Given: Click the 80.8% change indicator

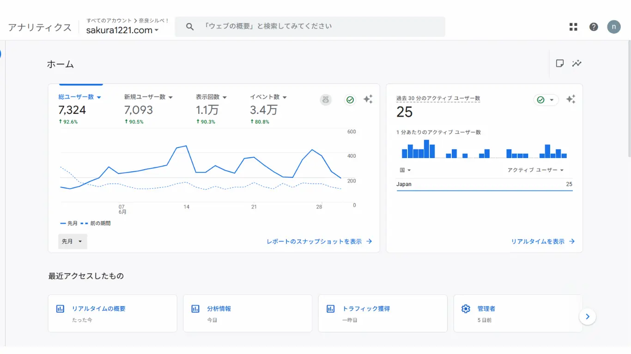Looking at the screenshot, I should (260, 122).
